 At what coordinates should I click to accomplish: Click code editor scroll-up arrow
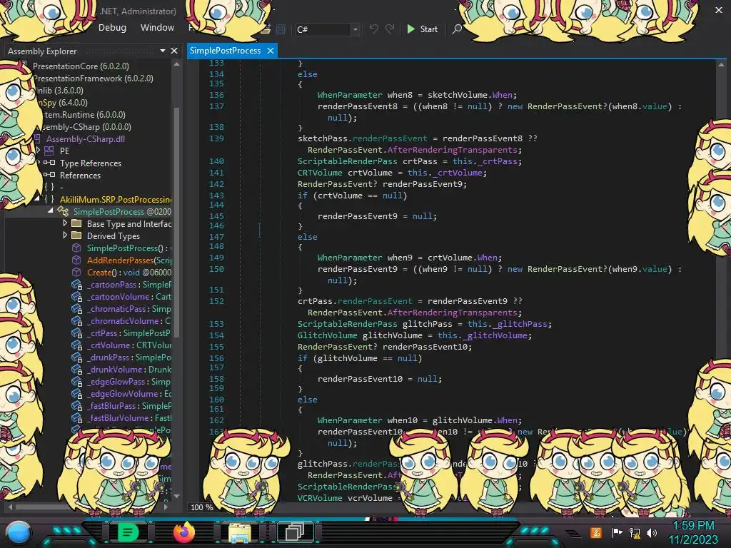coord(721,64)
